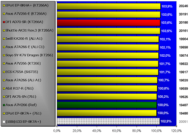Select the Asus A7V266 (KT266) label

(23, 63)
